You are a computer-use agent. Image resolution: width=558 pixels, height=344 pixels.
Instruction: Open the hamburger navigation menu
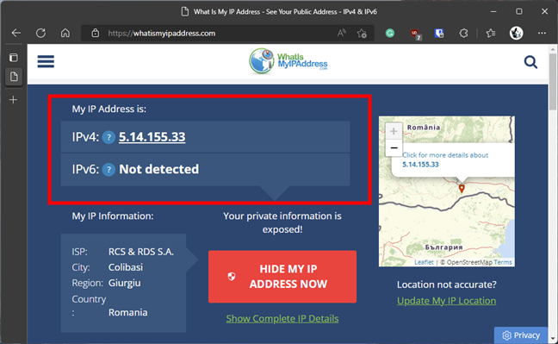pyautogui.click(x=46, y=61)
